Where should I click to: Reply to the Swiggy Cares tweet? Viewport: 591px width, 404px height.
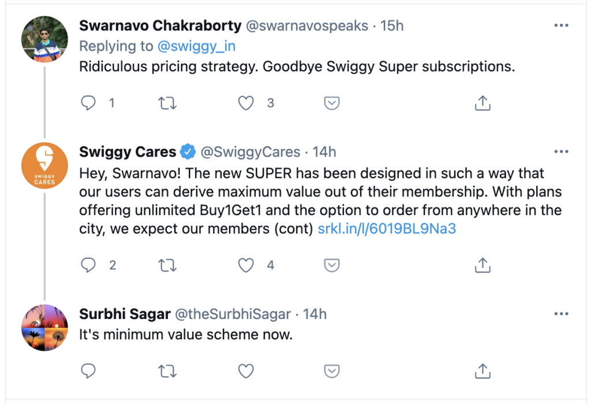point(88,265)
